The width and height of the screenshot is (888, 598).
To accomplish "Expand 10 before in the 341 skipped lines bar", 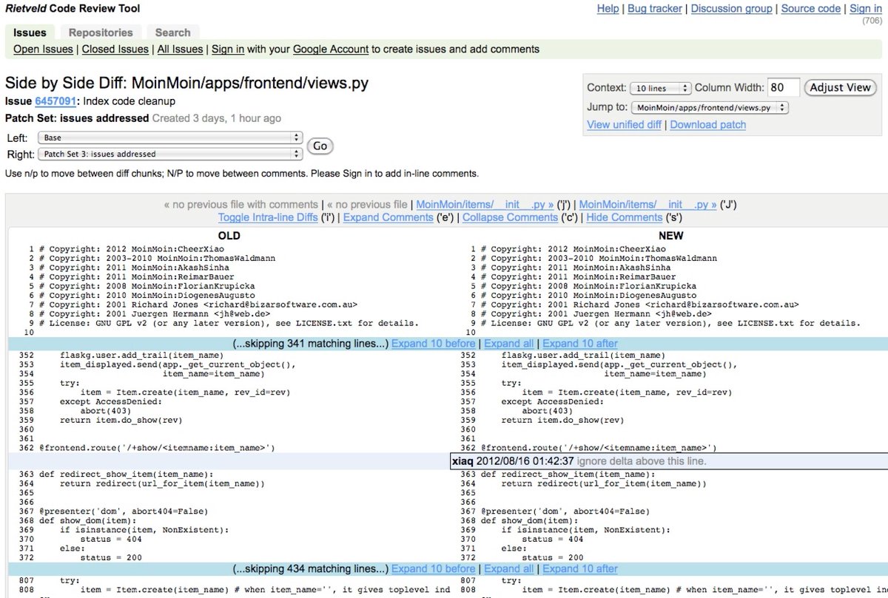I will (x=433, y=344).
